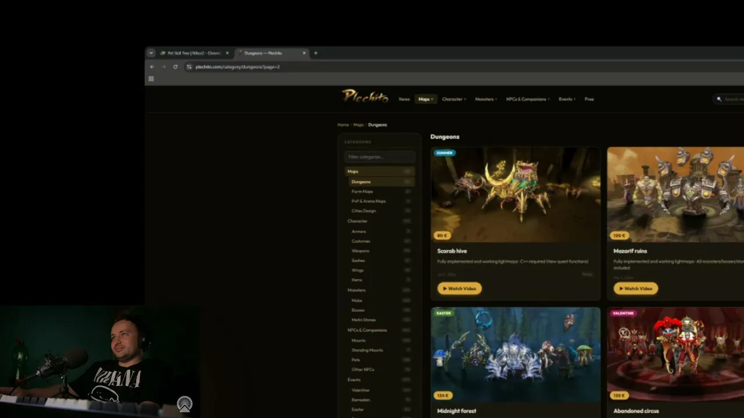Open the tab search dropdown arrow
Image resolution: width=744 pixels, height=418 pixels.
point(151,53)
